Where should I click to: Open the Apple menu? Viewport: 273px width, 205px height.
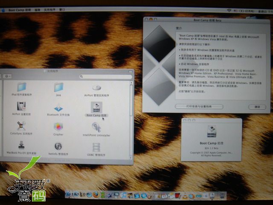pos(3,10)
